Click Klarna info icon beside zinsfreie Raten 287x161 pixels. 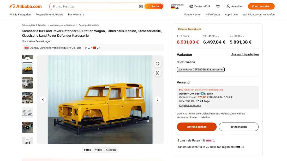coord(214,141)
